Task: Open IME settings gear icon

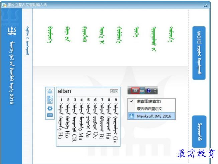Action: click(50, 108)
